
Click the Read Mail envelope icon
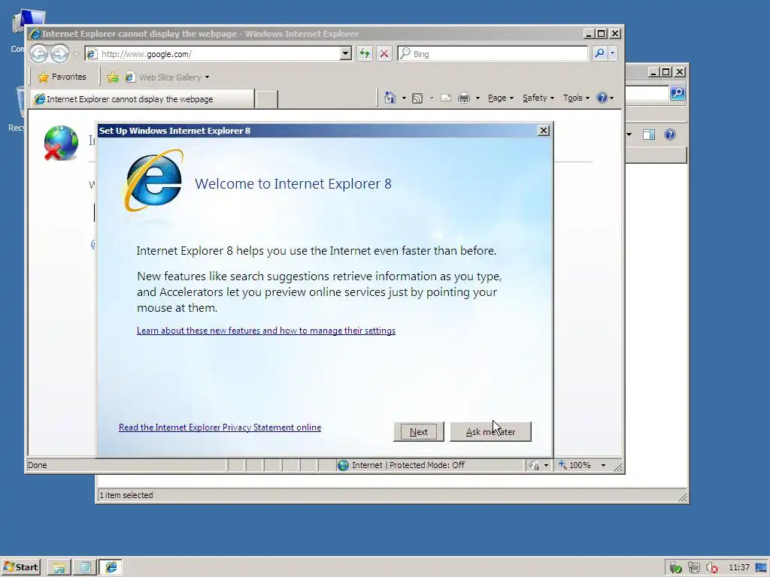coord(446,98)
